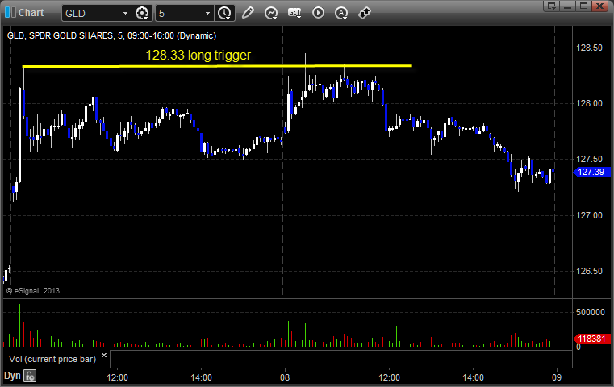This screenshot has width=614, height=387.
Task: Click the 09 date label on time axis
Action: (x=557, y=377)
